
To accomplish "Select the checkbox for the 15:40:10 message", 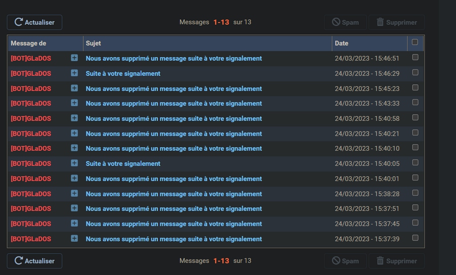I will (415, 148).
